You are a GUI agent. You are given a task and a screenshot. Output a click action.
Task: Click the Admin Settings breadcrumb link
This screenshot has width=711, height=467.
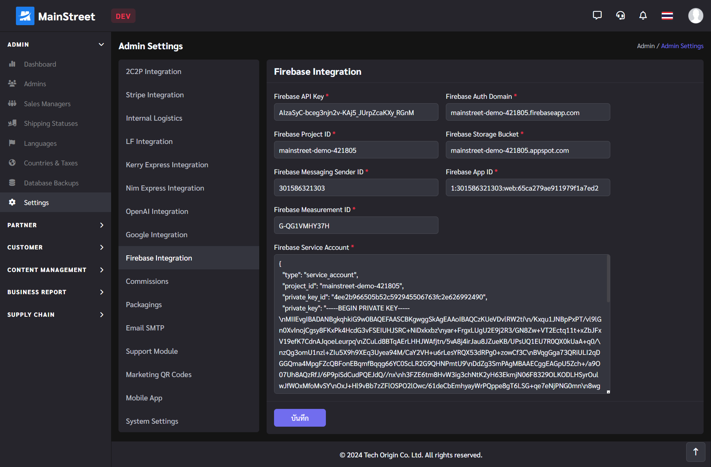click(x=682, y=46)
